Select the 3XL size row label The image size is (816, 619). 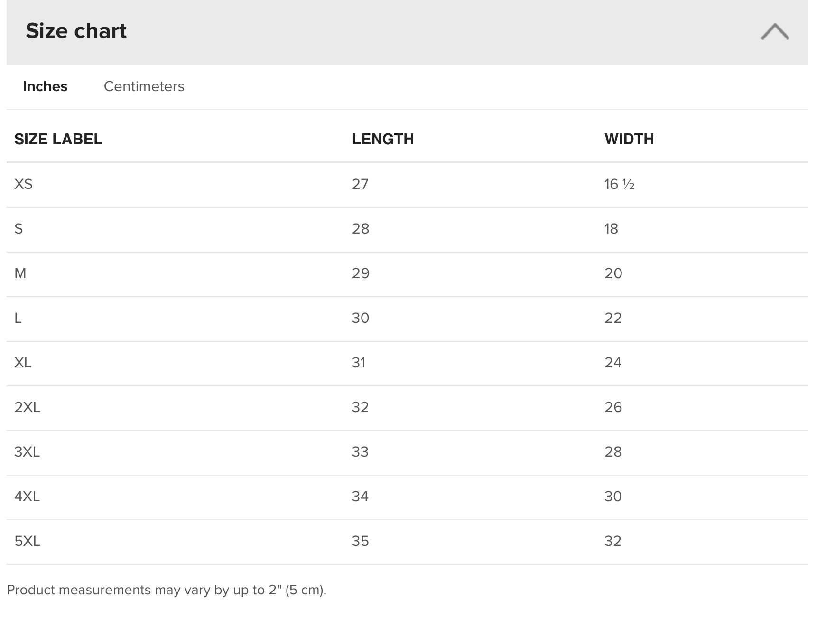click(27, 452)
